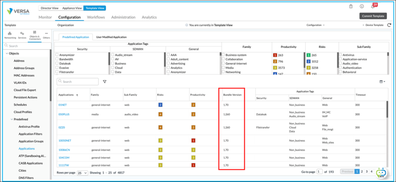Enable the Dataleak checkbox
396x182 pixels.
coord(57,64)
